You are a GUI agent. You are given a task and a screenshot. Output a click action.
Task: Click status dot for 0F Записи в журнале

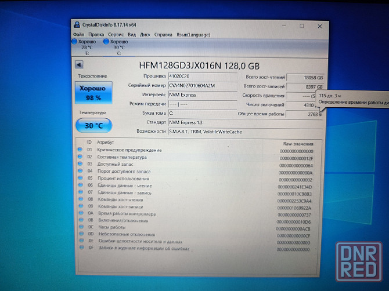[82, 247]
